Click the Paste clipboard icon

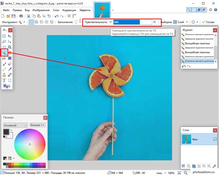pyautogui.click(x=39, y=16)
